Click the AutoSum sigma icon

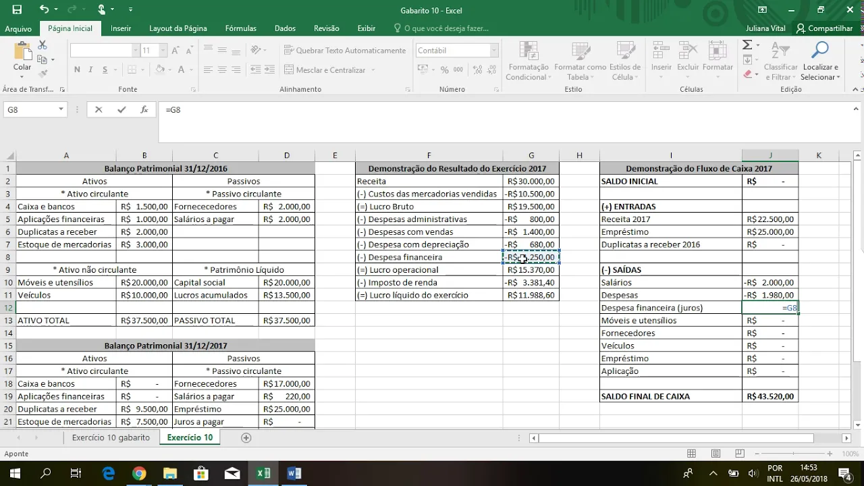click(747, 45)
